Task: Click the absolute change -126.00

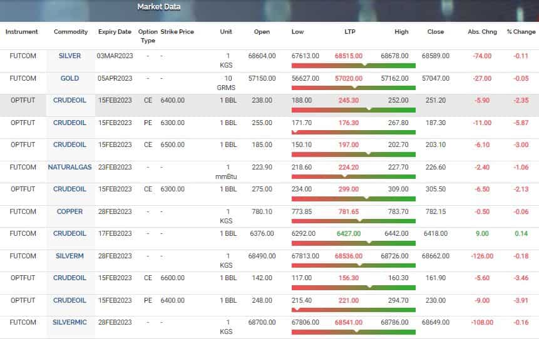Action: click(482, 256)
